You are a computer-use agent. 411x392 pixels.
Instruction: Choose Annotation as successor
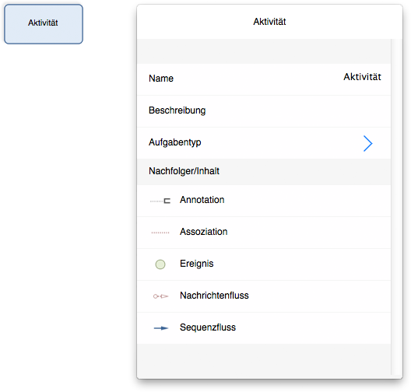click(264, 201)
